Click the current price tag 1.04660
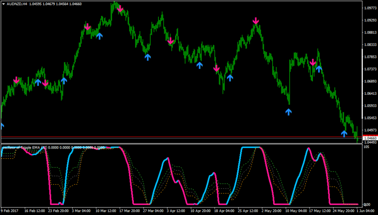The height and width of the screenshot is (215, 378). [x=370, y=138]
